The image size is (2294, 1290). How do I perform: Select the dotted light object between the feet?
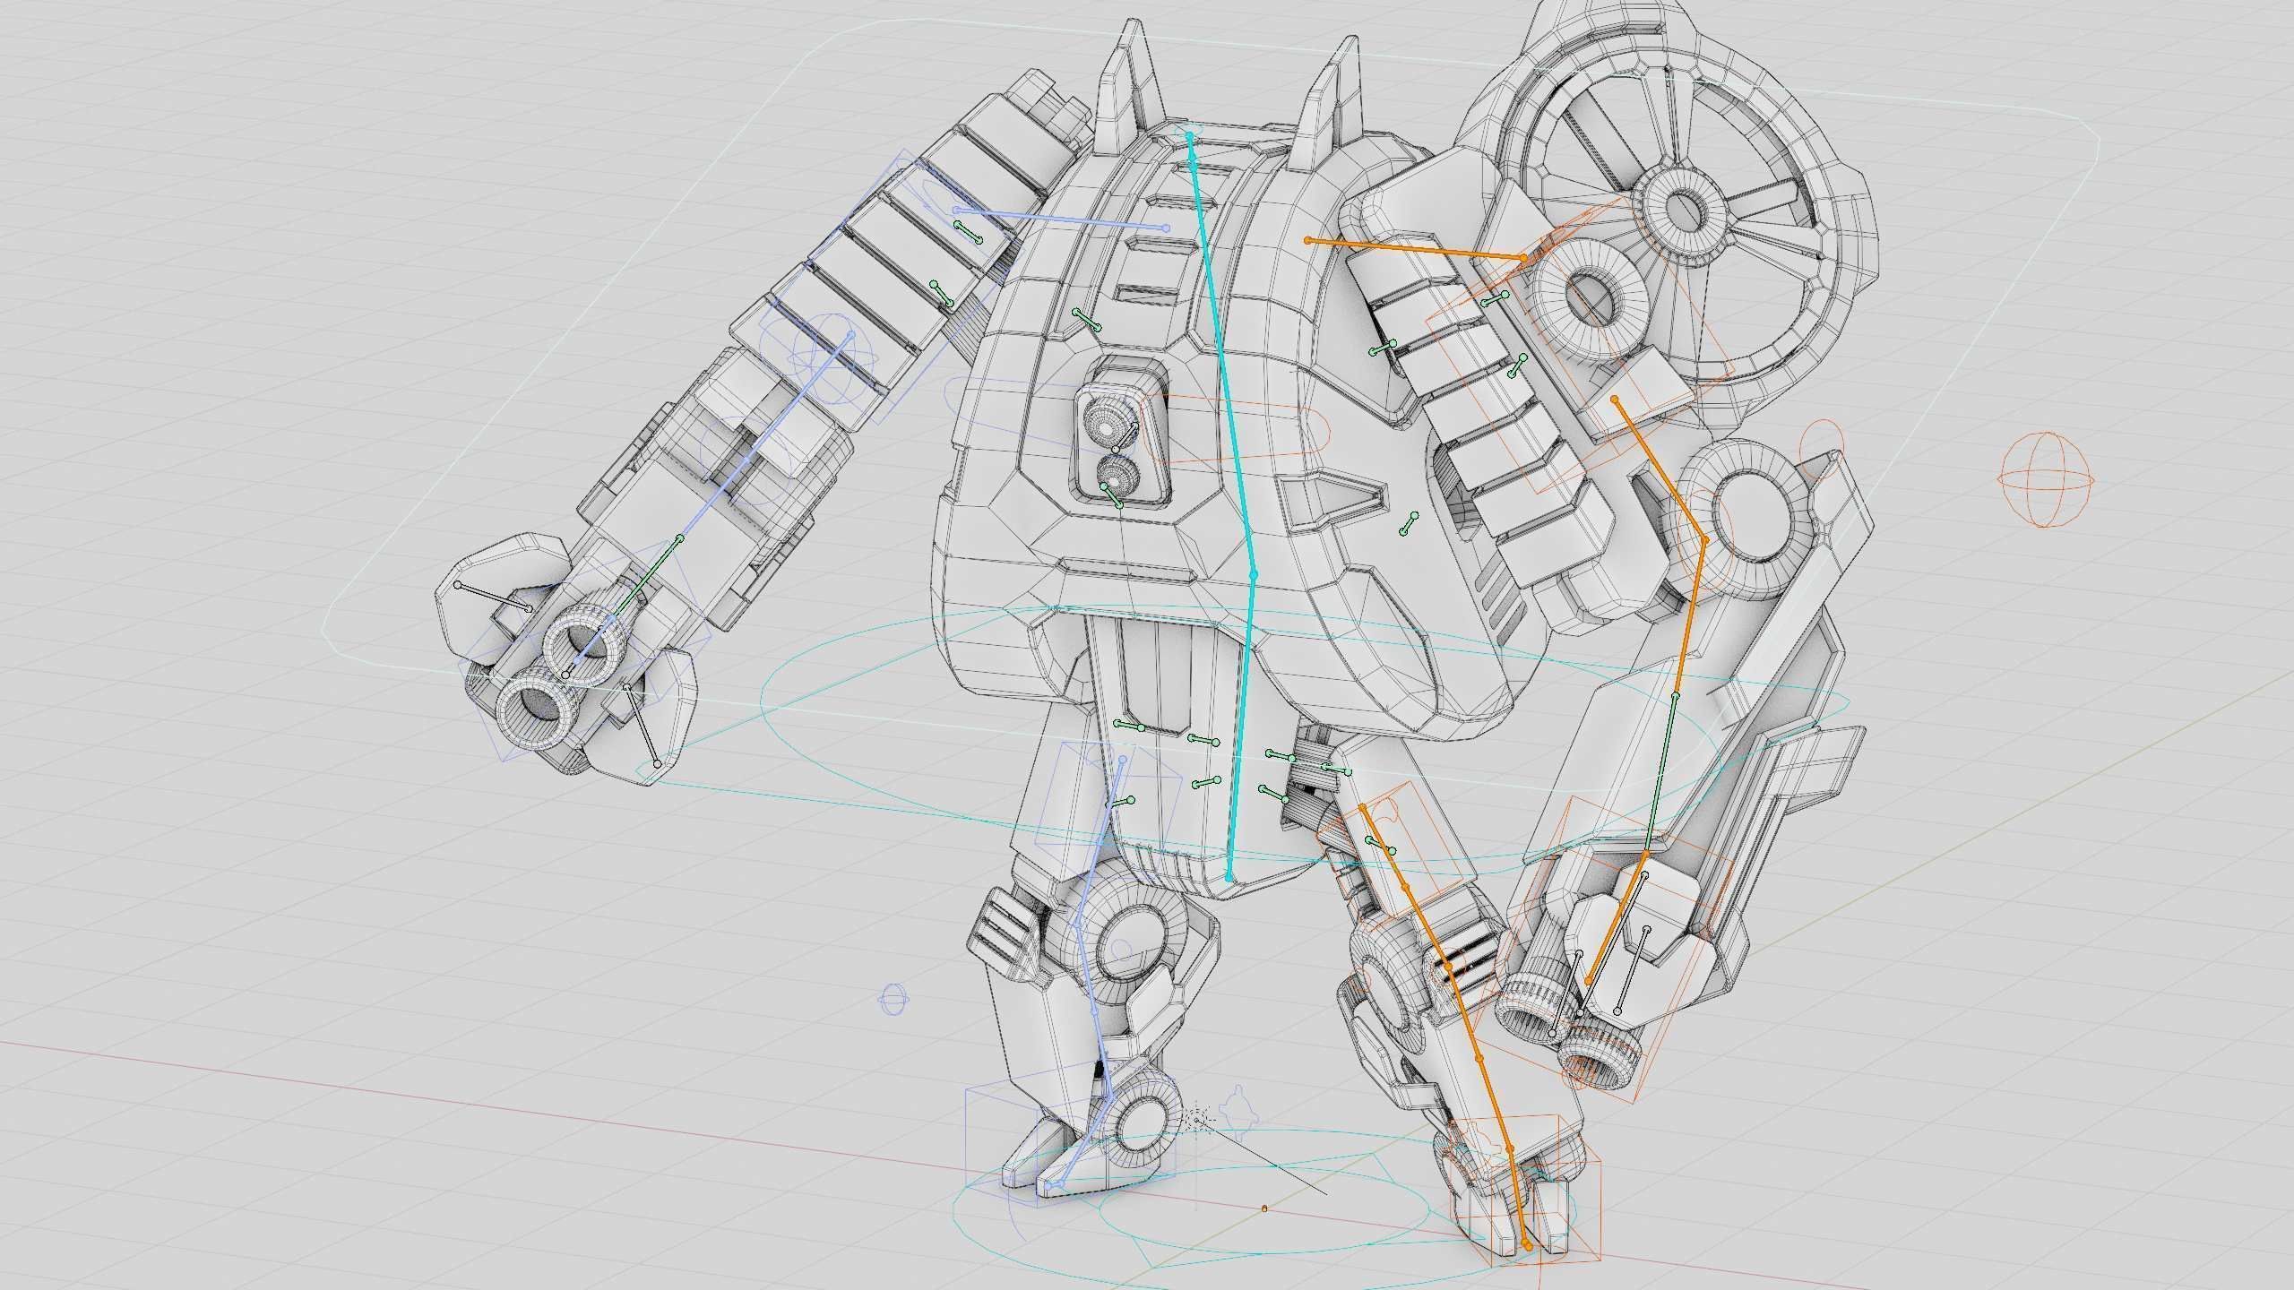[1196, 1119]
